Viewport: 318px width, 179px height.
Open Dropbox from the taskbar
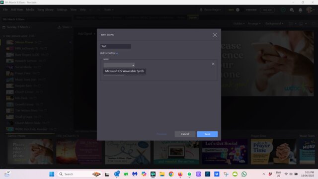(217, 174)
